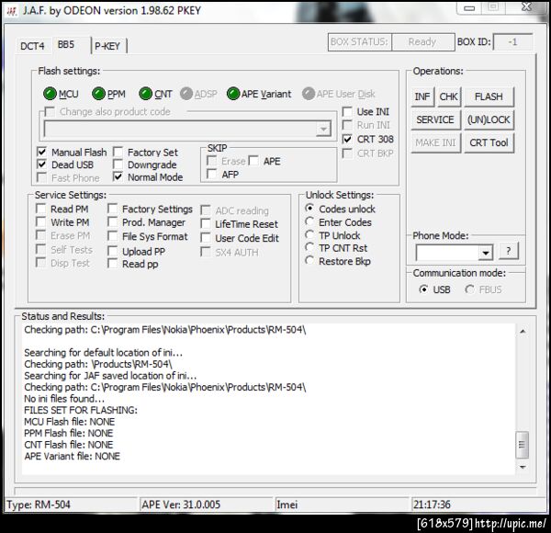Uncheck Manual Flash checkbox
This screenshot has width=551, height=533.
[x=42, y=152]
